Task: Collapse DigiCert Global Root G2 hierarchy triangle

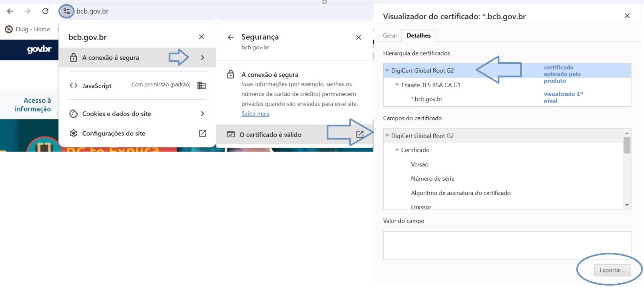Action: [x=387, y=71]
